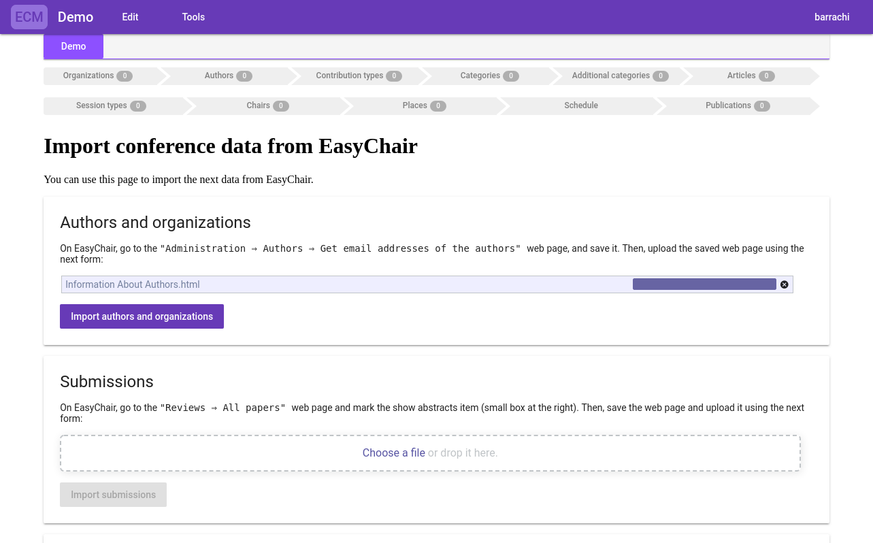Click the ECM logo icon
Image resolution: width=873 pixels, height=543 pixels.
(x=29, y=17)
